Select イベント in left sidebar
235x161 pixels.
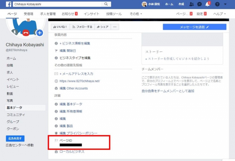coord(13,79)
